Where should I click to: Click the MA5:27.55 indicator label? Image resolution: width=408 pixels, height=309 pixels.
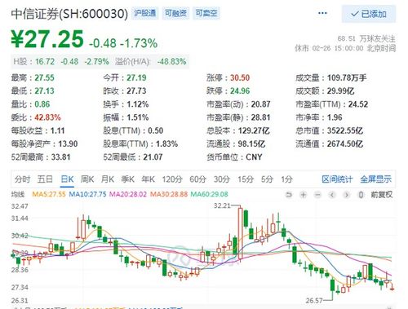coord(49,194)
